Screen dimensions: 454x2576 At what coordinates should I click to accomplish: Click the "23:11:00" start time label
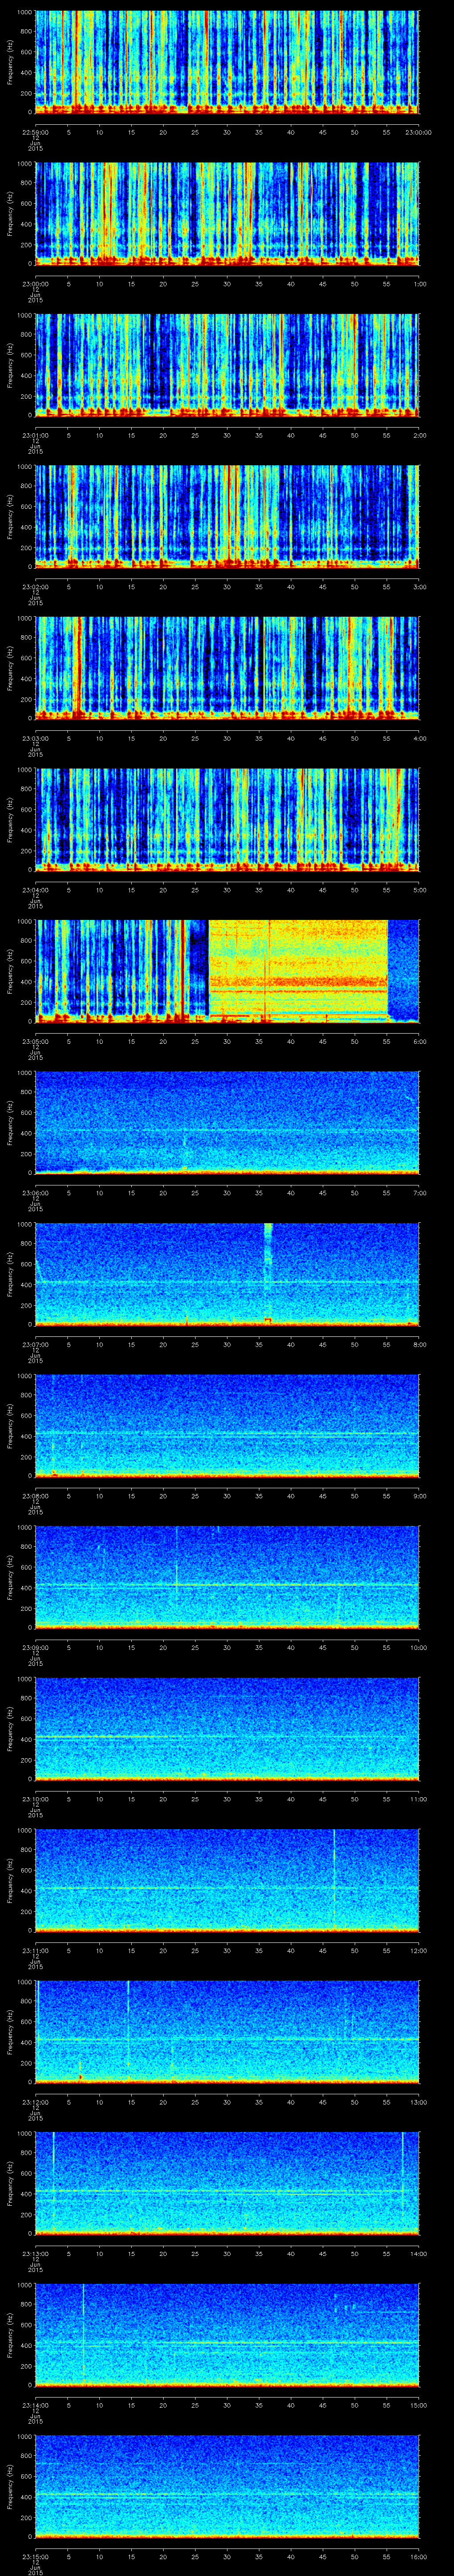coord(35,1949)
